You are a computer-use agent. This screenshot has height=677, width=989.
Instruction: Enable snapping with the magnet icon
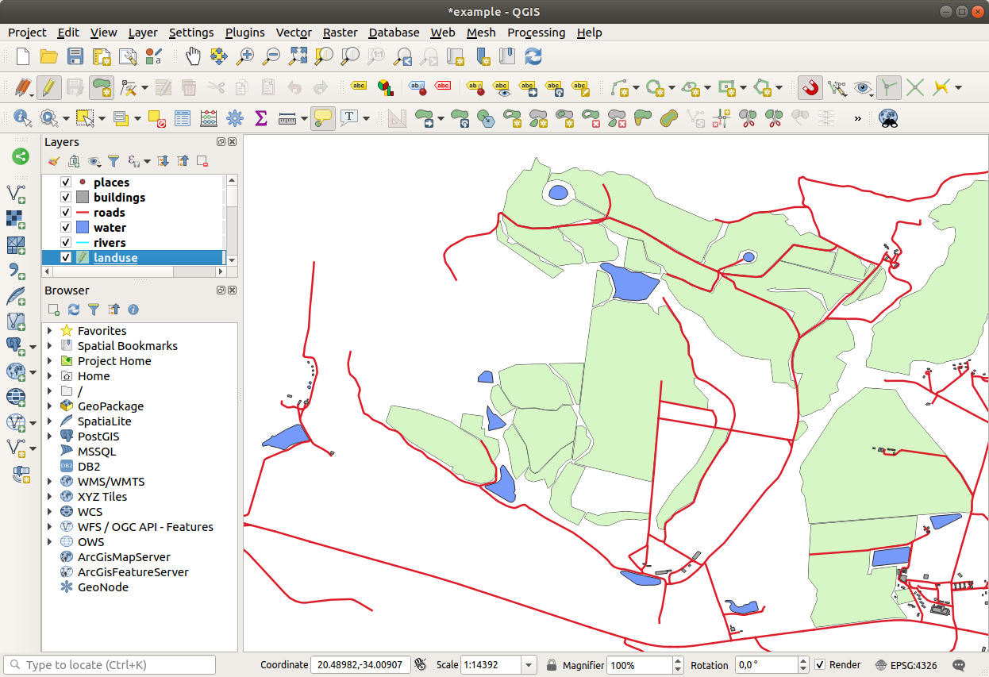(810, 87)
